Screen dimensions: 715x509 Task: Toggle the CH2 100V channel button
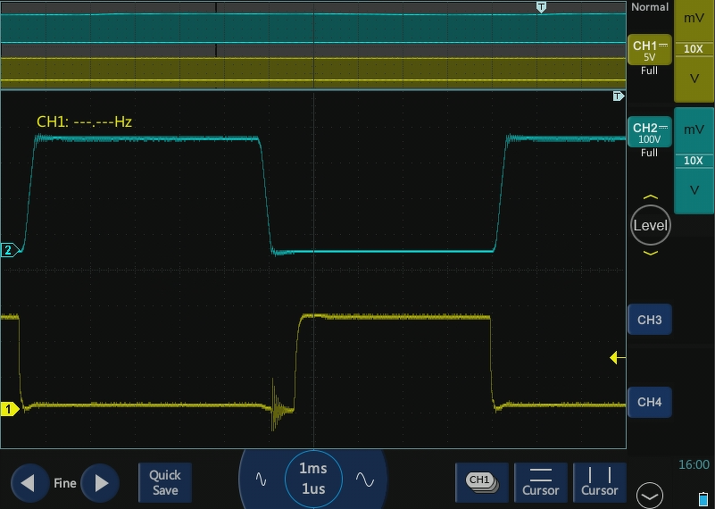tap(650, 132)
